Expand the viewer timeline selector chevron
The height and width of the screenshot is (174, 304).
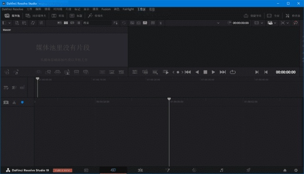[218, 23]
